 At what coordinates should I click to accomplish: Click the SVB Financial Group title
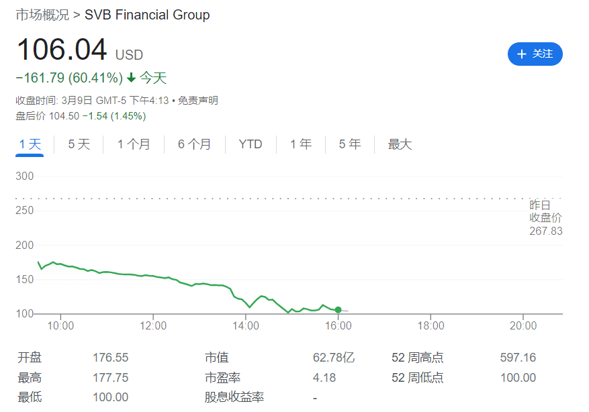[148, 15]
